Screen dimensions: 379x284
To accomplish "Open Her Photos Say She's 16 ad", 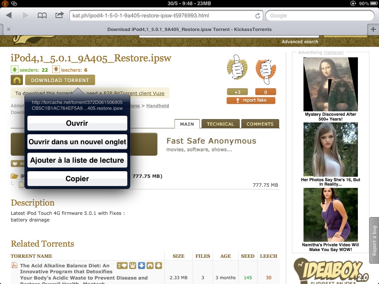I will (331, 182).
